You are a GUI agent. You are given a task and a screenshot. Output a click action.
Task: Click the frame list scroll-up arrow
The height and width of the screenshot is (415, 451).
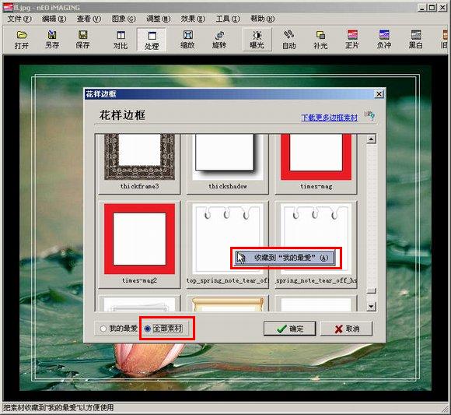(x=372, y=139)
